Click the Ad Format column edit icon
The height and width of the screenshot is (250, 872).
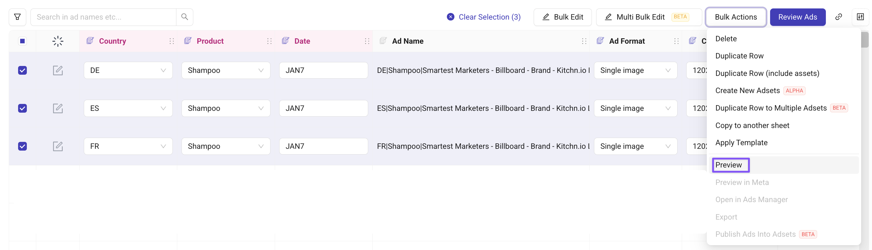tap(600, 41)
